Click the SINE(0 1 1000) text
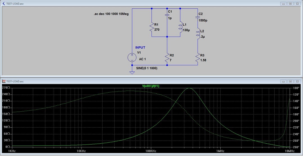The height and width of the screenshot is (156, 303). pos(146,68)
